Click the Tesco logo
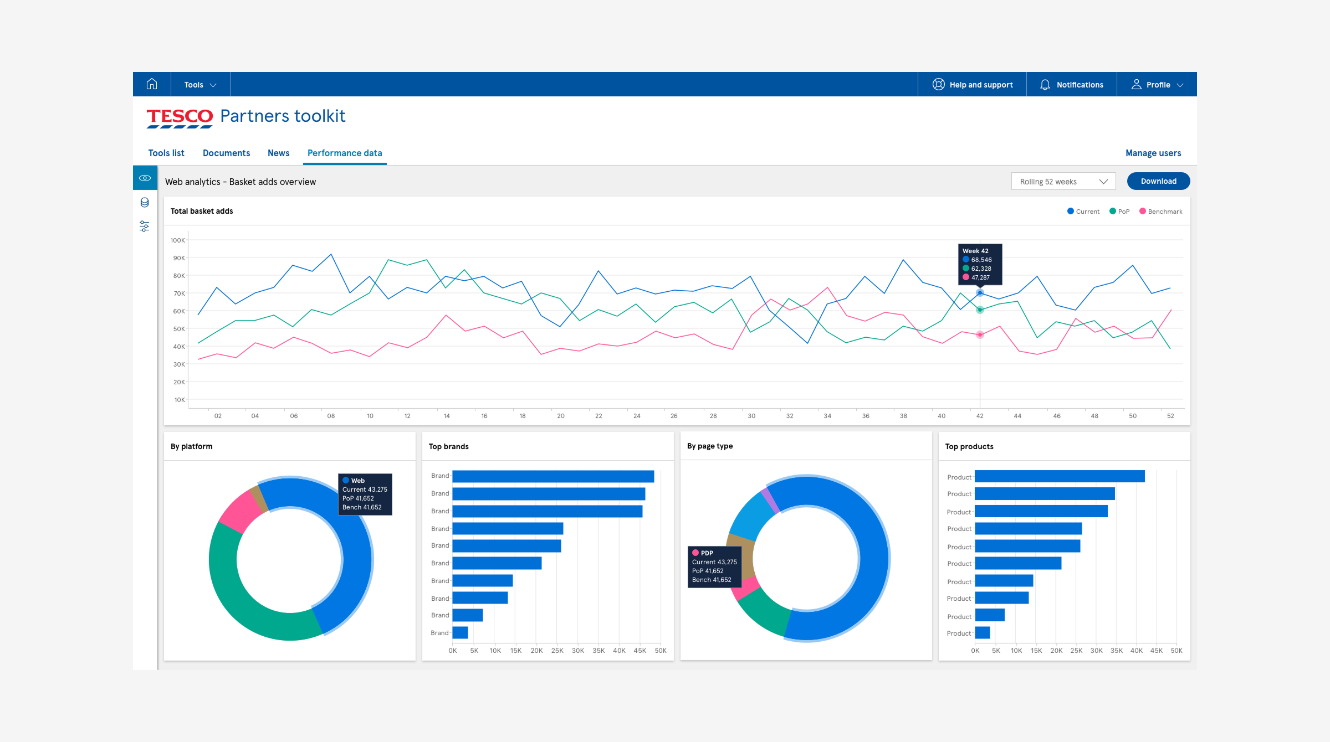 click(x=180, y=117)
